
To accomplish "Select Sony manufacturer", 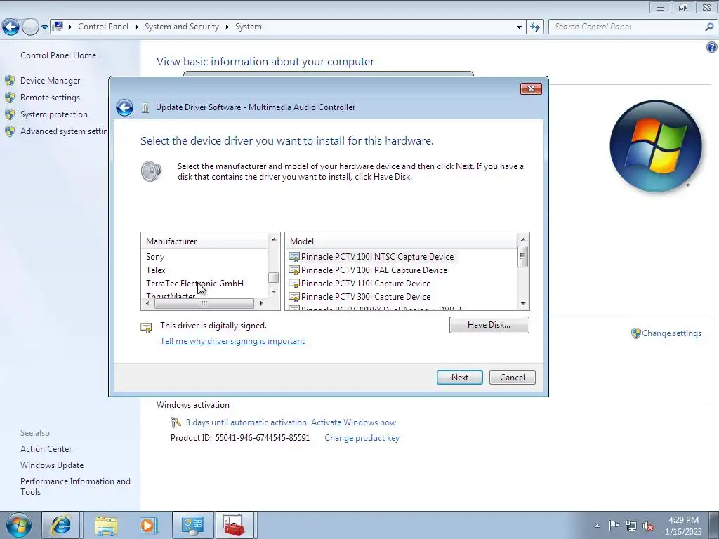I will 155,257.
